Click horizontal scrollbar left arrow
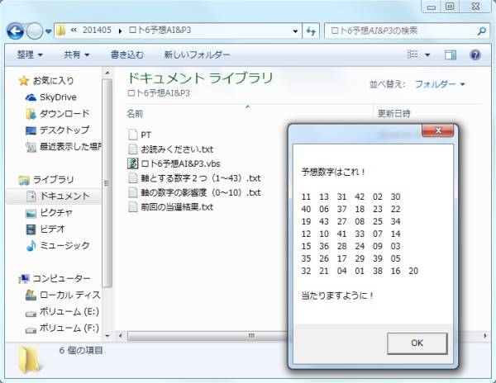Screen dimensions: 496x383 pyautogui.click(x=121, y=336)
